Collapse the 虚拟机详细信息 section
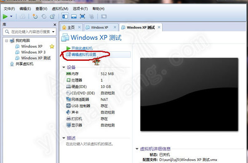The image size is (248, 163). tap(137, 149)
